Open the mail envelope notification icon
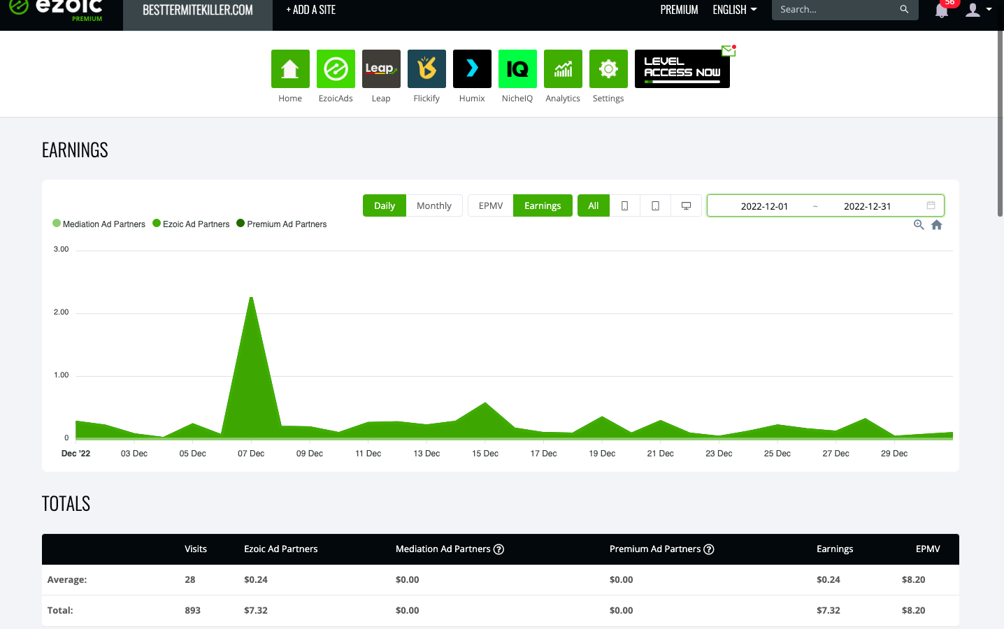 [729, 50]
